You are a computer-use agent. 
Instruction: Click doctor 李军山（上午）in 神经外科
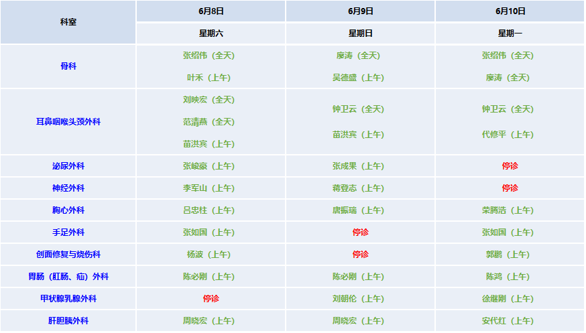(x=211, y=188)
